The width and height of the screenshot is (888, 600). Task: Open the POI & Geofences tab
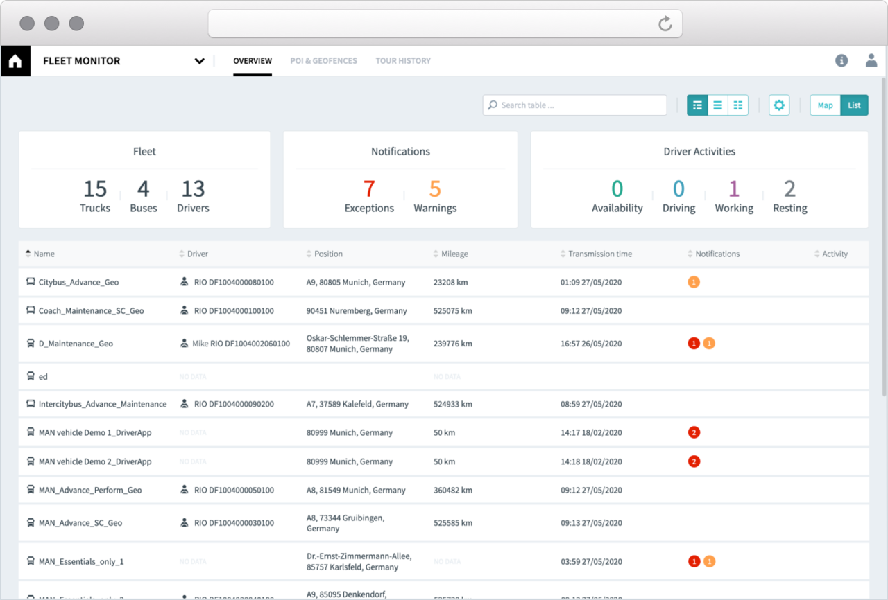(x=324, y=61)
